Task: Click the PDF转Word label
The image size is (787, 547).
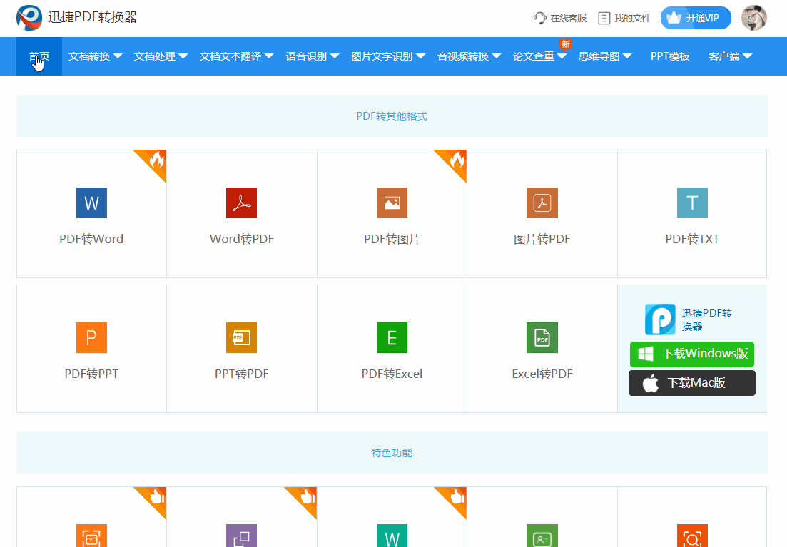Action: coord(91,240)
